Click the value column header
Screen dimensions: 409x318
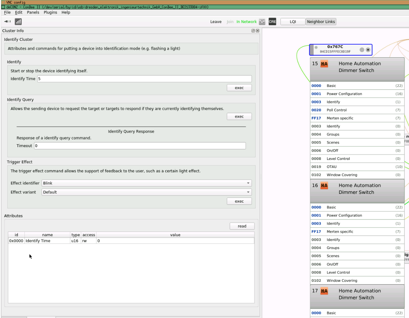tap(175, 235)
